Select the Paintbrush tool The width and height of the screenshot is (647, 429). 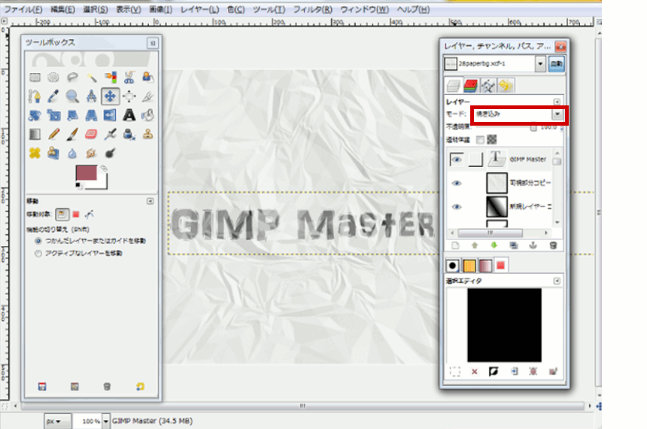(73, 134)
